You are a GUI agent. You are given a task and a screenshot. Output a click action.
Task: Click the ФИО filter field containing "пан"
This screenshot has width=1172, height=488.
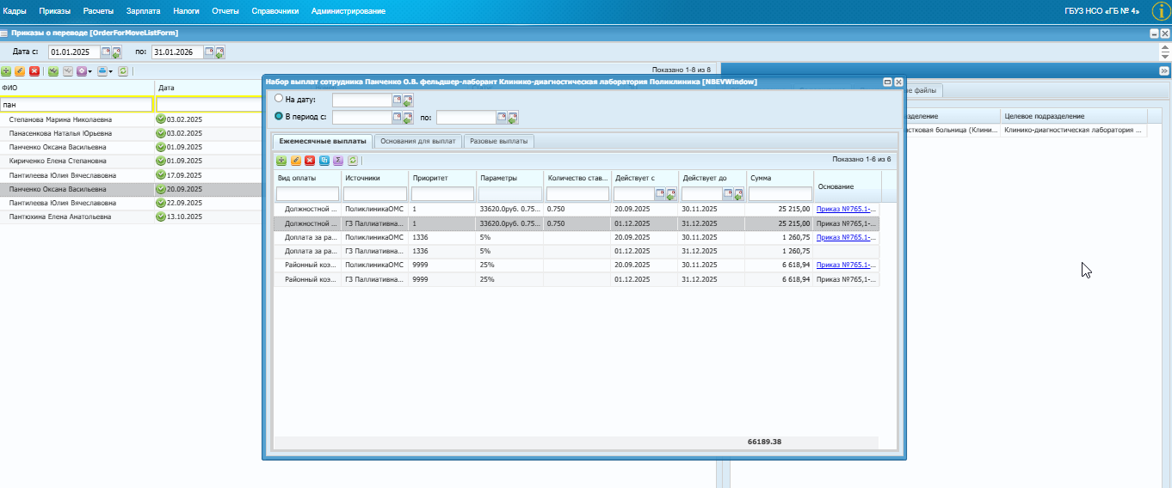[x=77, y=104]
